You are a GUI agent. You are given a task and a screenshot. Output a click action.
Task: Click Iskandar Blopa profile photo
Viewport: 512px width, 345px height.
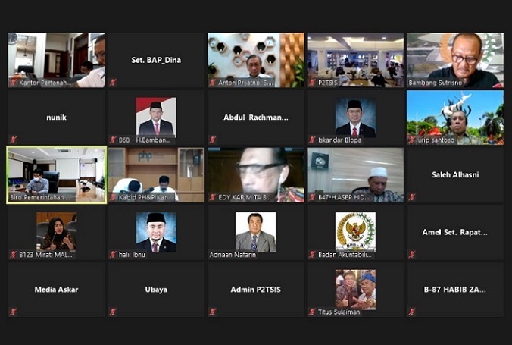click(355, 118)
